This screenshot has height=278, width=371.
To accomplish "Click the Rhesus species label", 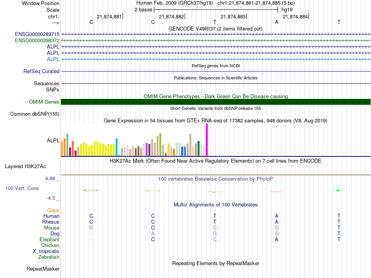I will point(51,222).
